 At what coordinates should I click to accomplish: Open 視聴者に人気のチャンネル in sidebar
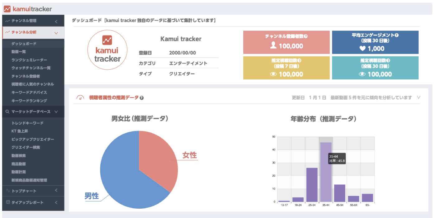(x=33, y=84)
